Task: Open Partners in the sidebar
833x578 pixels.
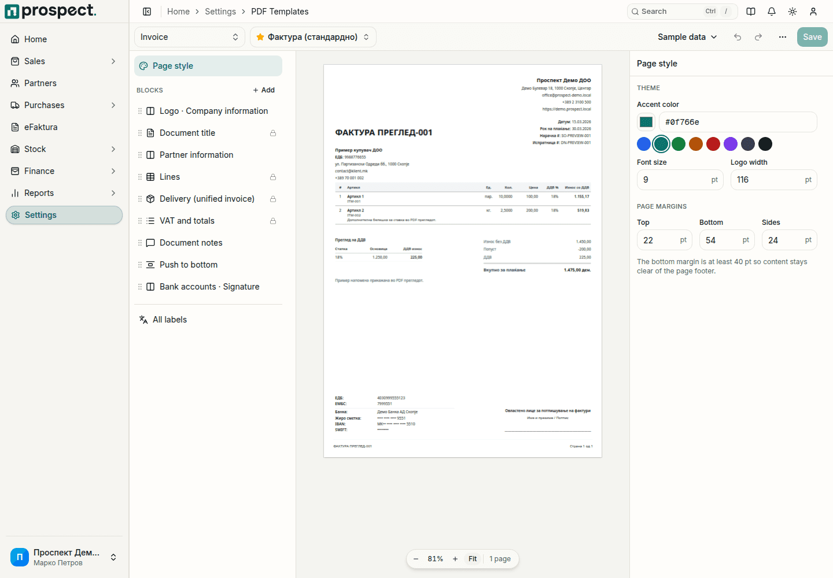Action: tap(64, 83)
